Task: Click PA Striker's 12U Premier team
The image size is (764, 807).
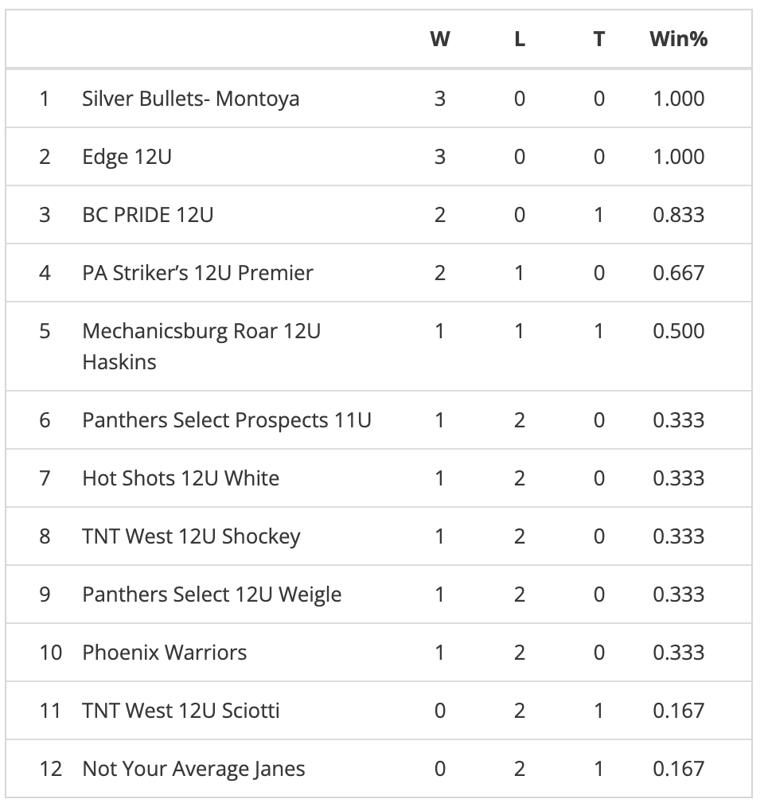Action: [197, 273]
